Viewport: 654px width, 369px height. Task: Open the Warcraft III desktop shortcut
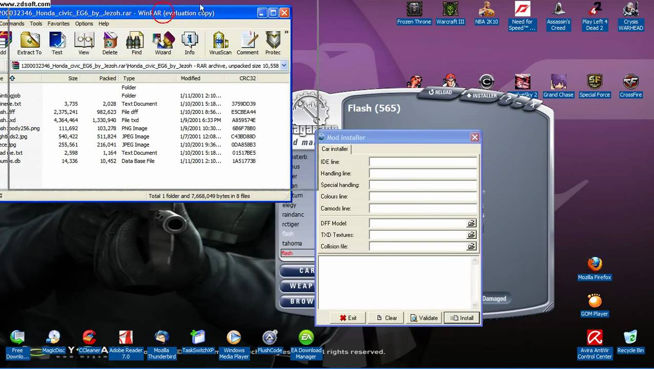(450, 13)
